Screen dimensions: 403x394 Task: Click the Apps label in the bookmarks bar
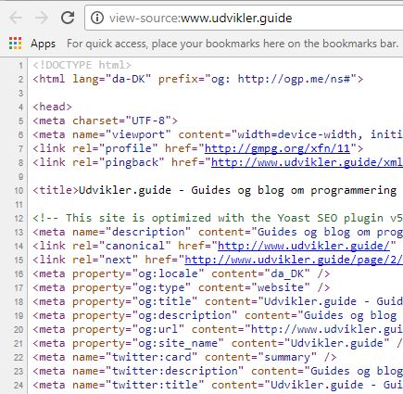tap(43, 44)
